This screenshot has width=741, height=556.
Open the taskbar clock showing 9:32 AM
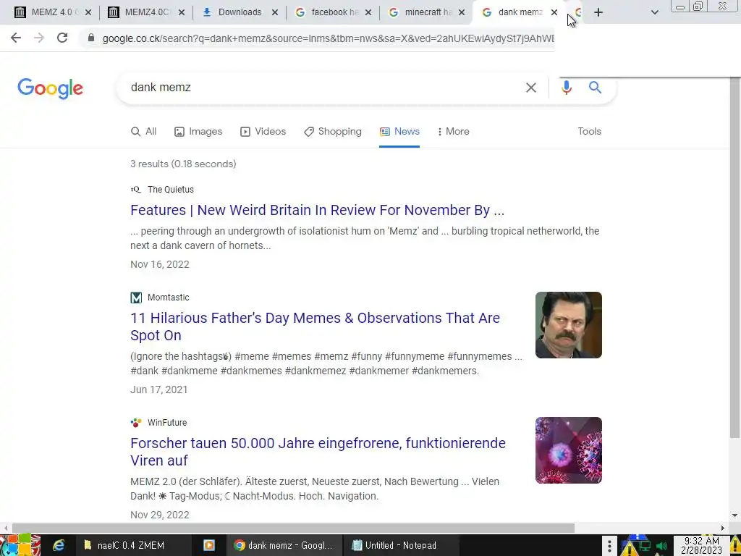pyautogui.click(x=701, y=546)
